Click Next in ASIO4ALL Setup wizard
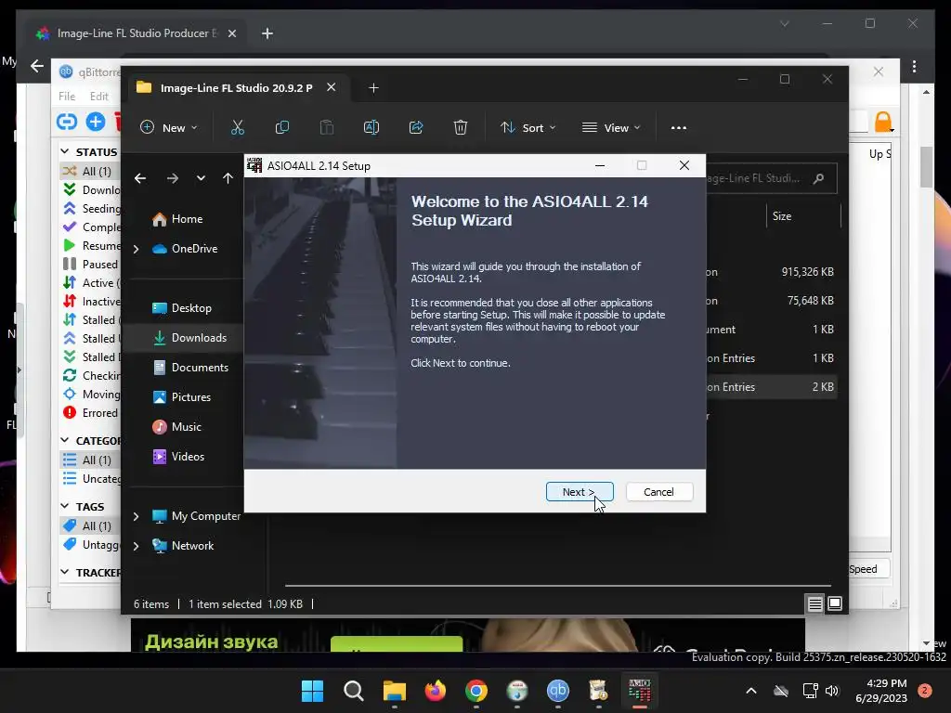The width and height of the screenshot is (951, 713). click(x=580, y=492)
